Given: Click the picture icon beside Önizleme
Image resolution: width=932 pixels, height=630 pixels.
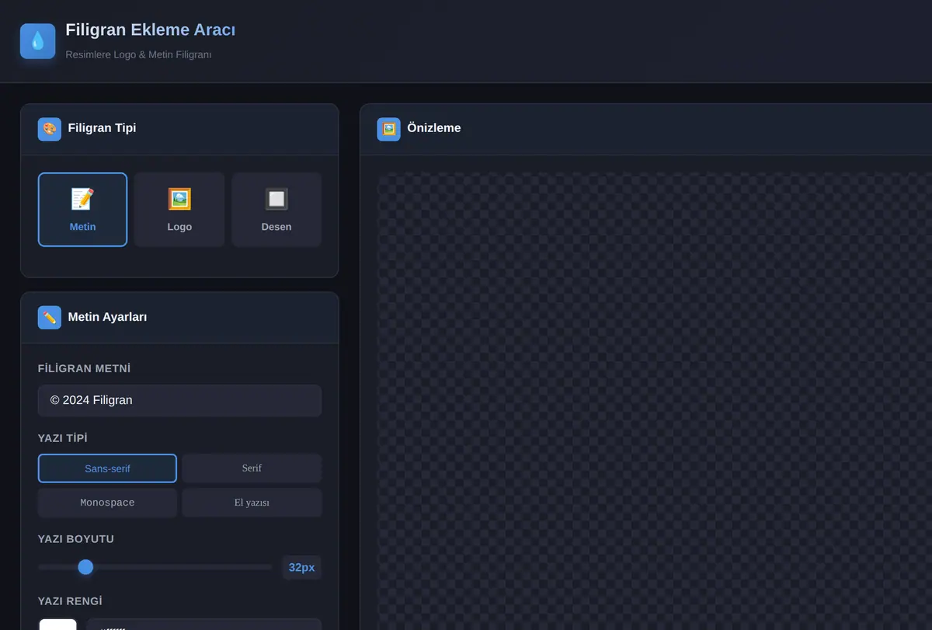Looking at the screenshot, I should (x=389, y=129).
